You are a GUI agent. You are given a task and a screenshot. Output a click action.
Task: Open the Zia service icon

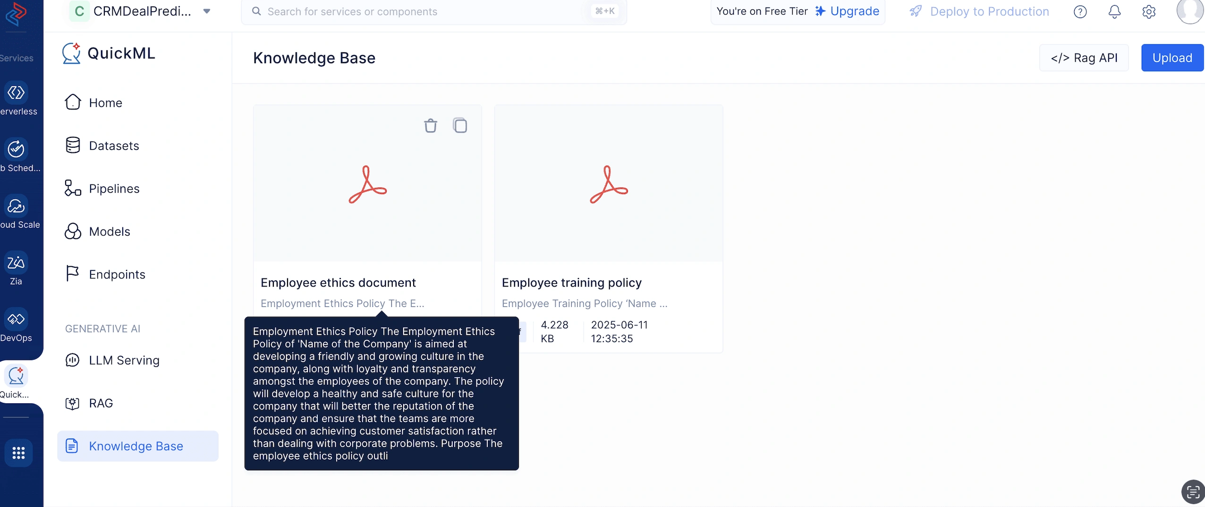[x=16, y=262]
